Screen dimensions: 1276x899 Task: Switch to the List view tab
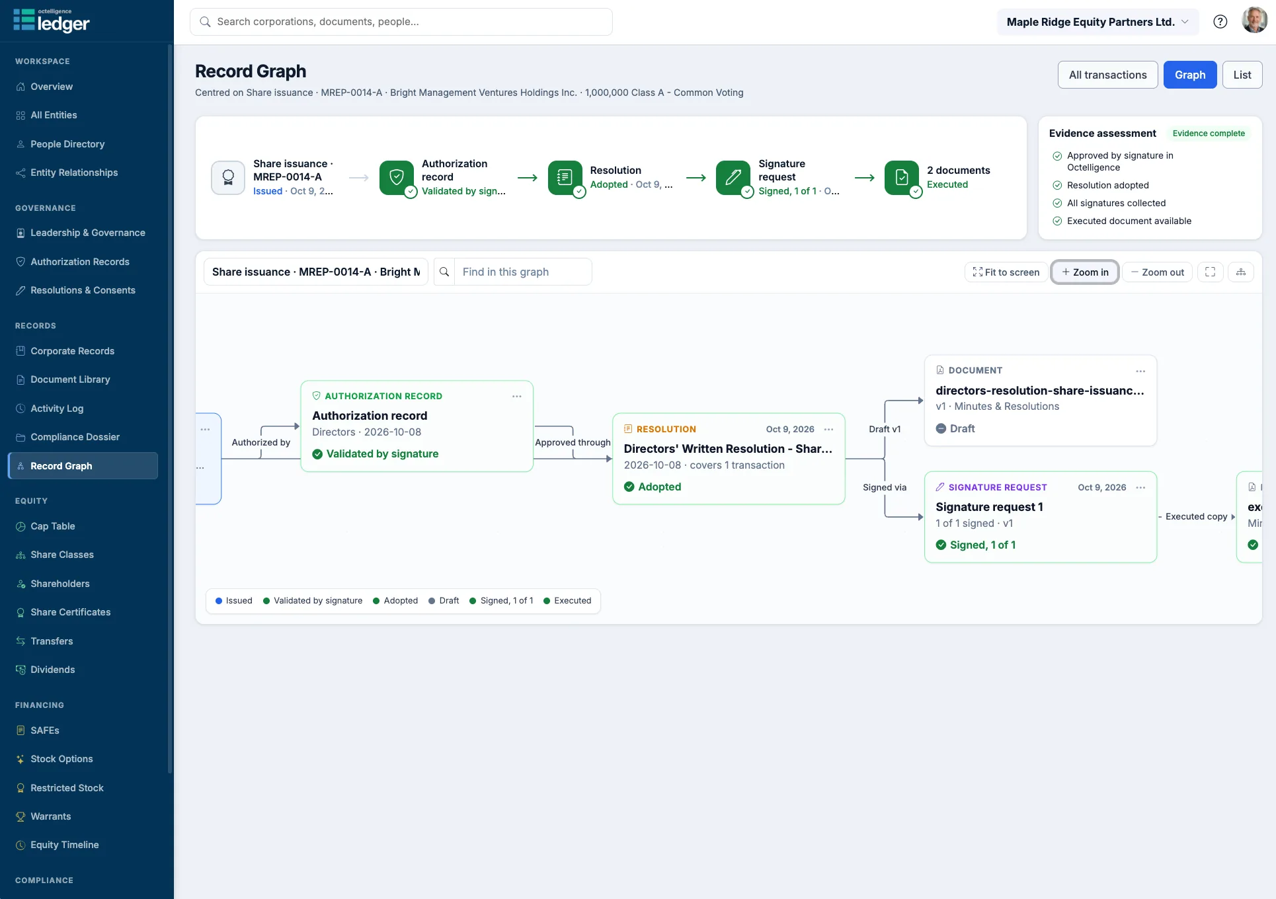1242,75
